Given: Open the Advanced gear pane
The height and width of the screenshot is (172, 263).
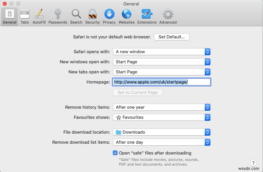Looking at the screenshot, I should 168,16.
